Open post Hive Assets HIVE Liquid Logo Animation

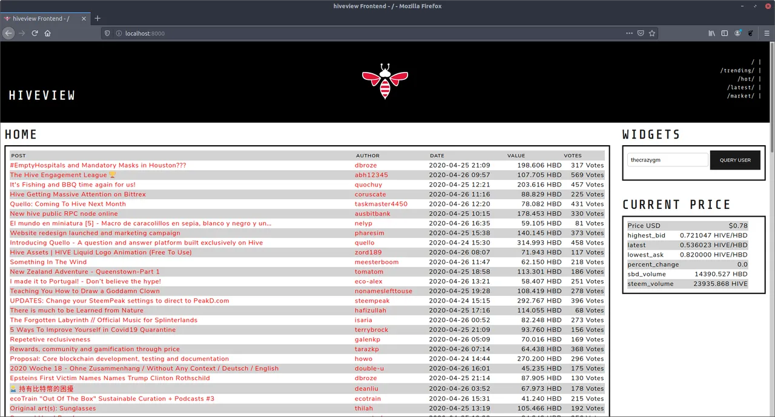pos(101,252)
